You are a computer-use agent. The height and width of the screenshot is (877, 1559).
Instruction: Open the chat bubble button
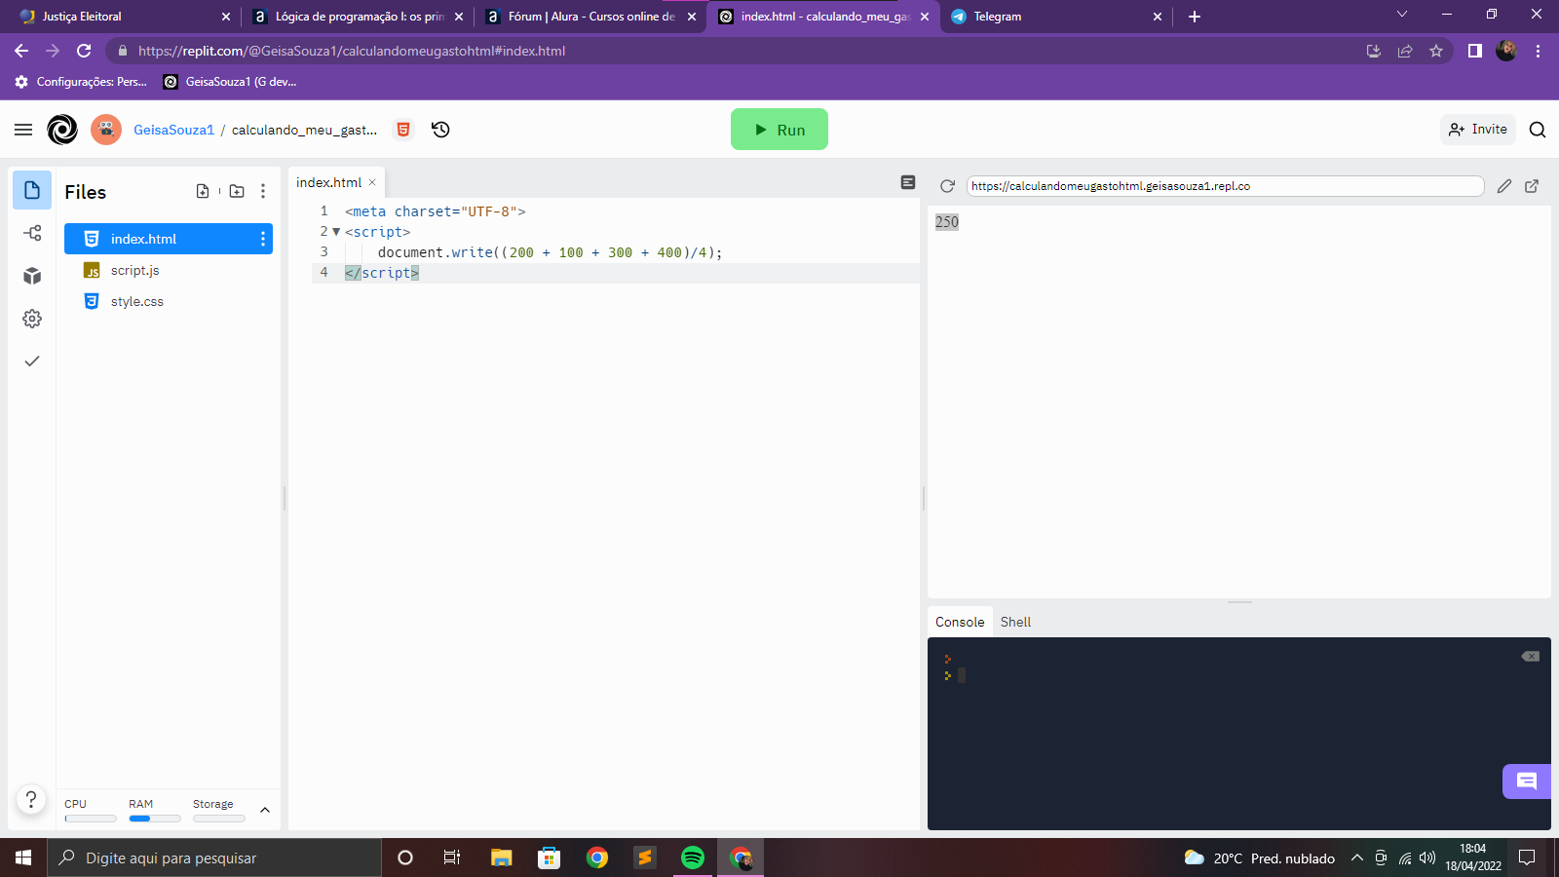(x=1527, y=782)
